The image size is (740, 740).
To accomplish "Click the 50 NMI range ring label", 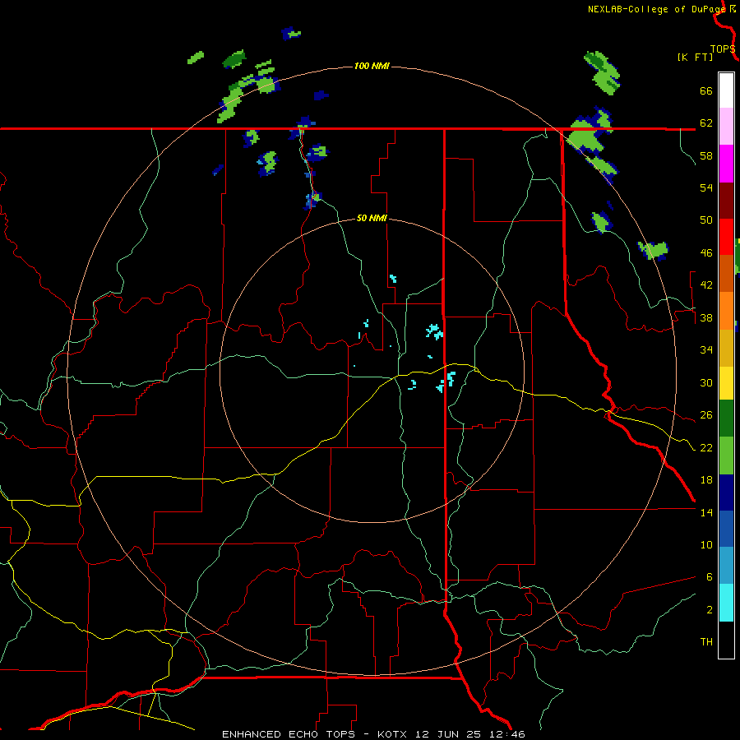I will pos(372,218).
